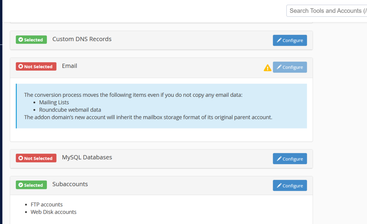Focus the Search Tools and Accounts field

click(x=327, y=11)
